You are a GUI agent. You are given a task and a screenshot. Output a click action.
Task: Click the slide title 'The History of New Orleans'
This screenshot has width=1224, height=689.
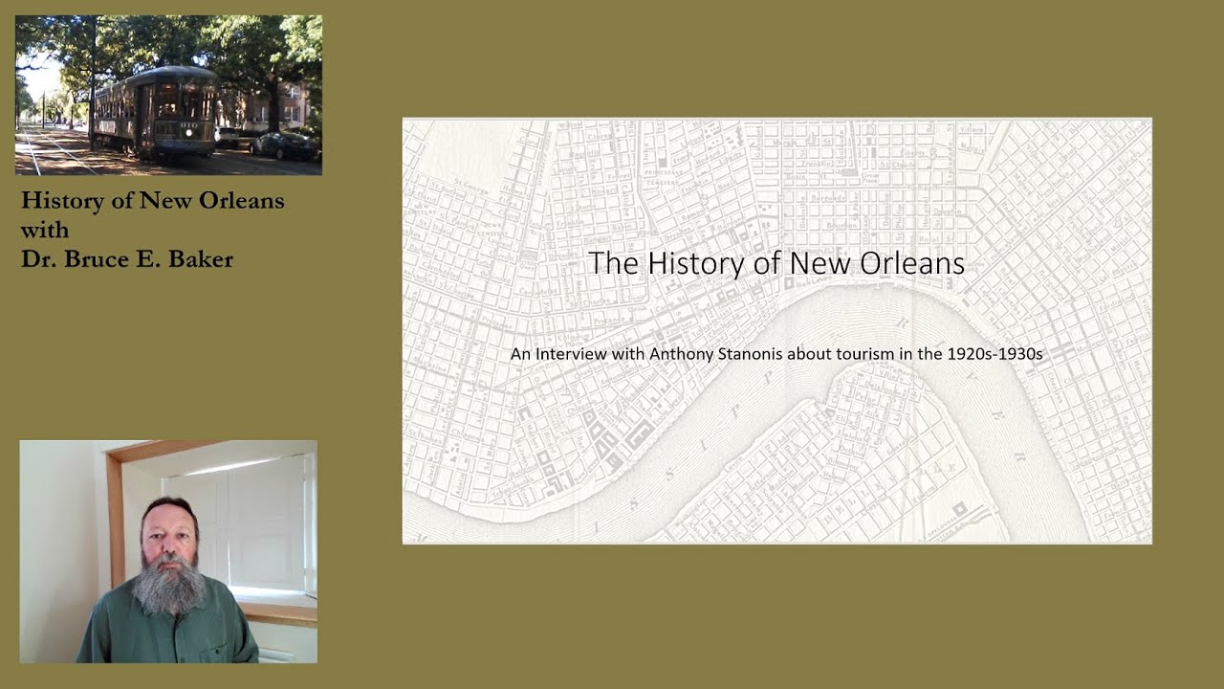[x=776, y=263]
